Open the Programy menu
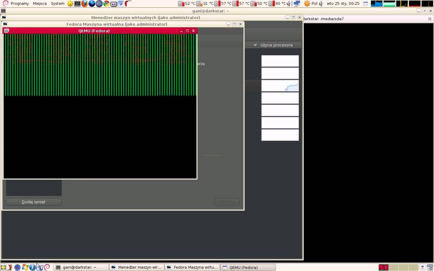Screen dimensions: 434x271 (x=20, y=4)
